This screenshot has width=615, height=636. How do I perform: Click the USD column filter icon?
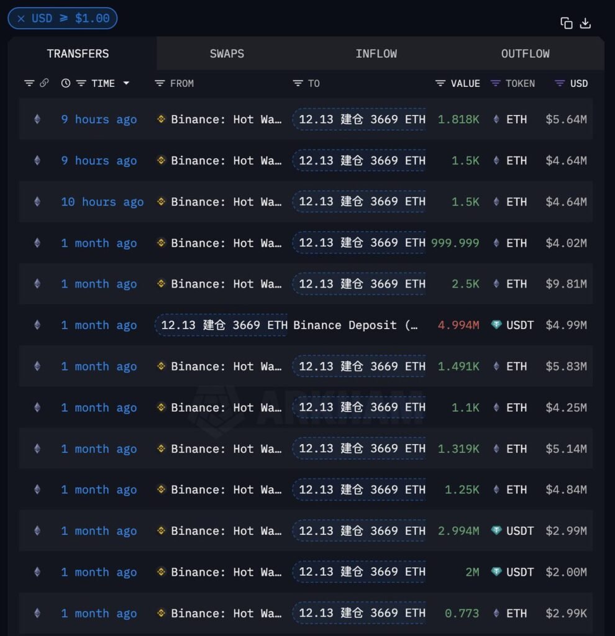pyautogui.click(x=560, y=83)
